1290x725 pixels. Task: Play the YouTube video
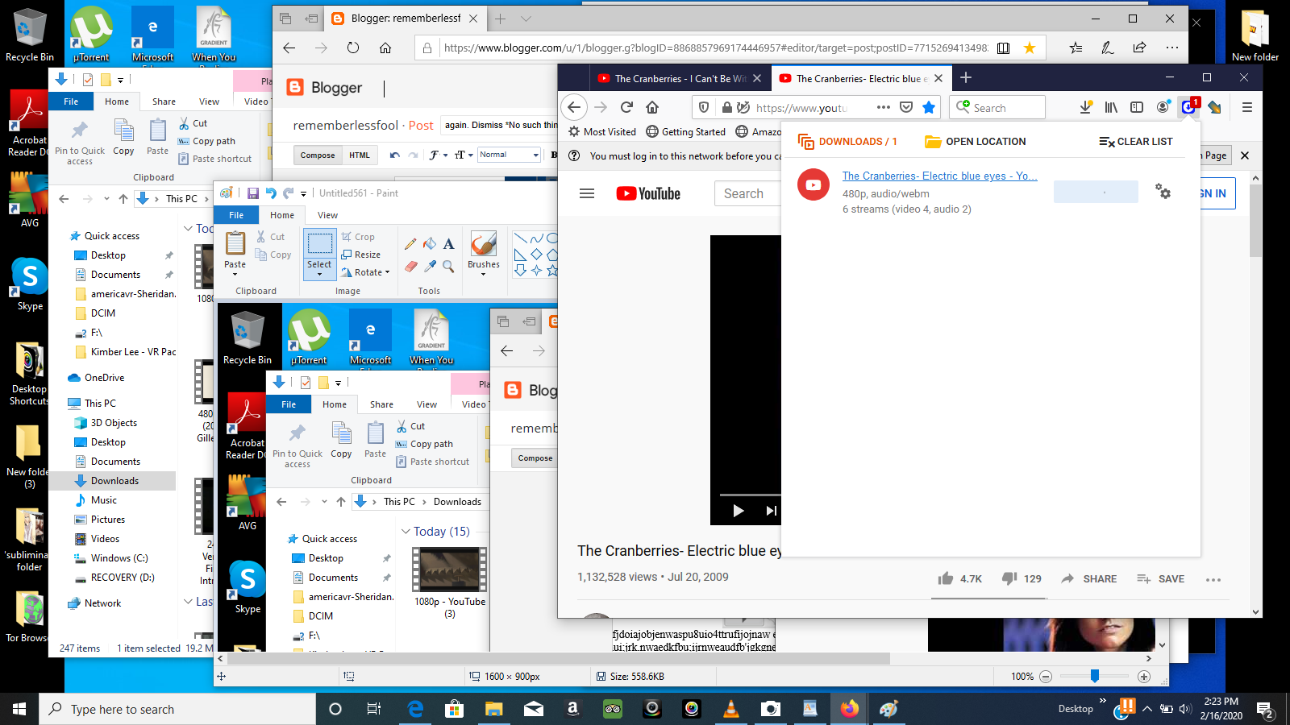click(x=738, y=511)
